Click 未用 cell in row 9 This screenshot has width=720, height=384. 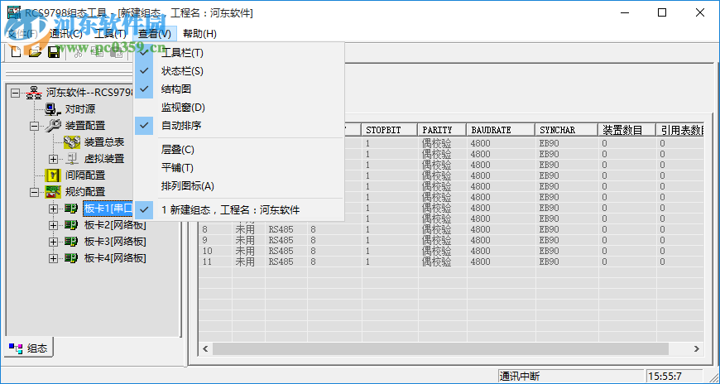point(245,240)
